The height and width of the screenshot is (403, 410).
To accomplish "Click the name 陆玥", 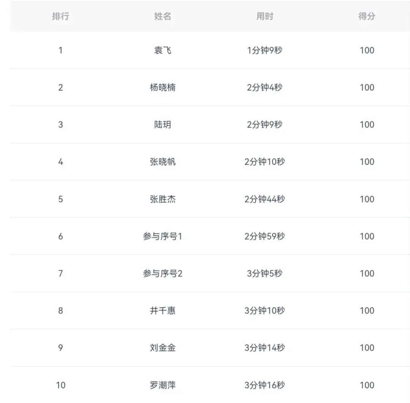I will pos(162,124).
